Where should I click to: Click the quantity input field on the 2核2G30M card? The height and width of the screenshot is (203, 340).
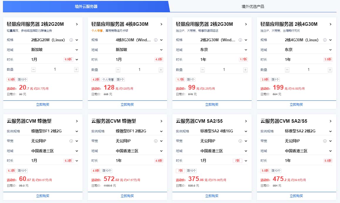point(224,69)
